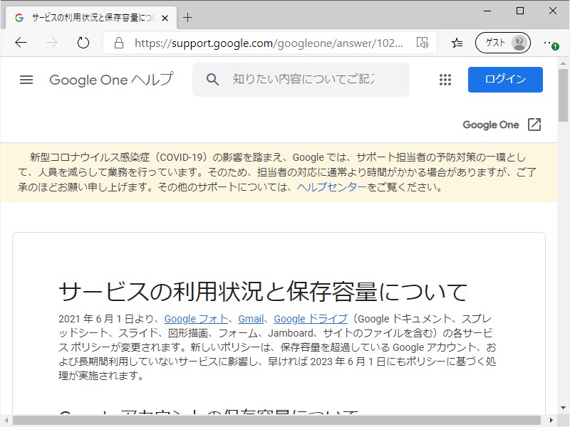This screenshot has height=427, width=570.
Task: Open the Google One Help hamburger menu
Action: point(26,80)
